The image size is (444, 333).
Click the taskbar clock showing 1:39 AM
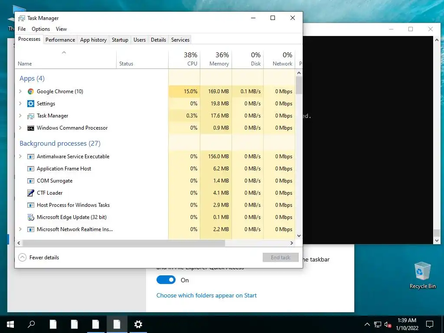pos(407,324)
